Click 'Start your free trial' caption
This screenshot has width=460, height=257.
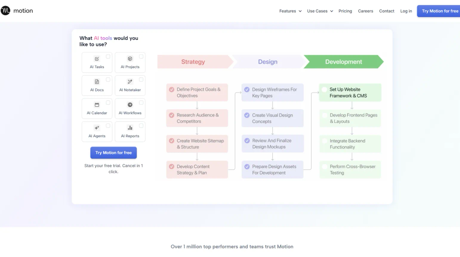click(114, 168)
